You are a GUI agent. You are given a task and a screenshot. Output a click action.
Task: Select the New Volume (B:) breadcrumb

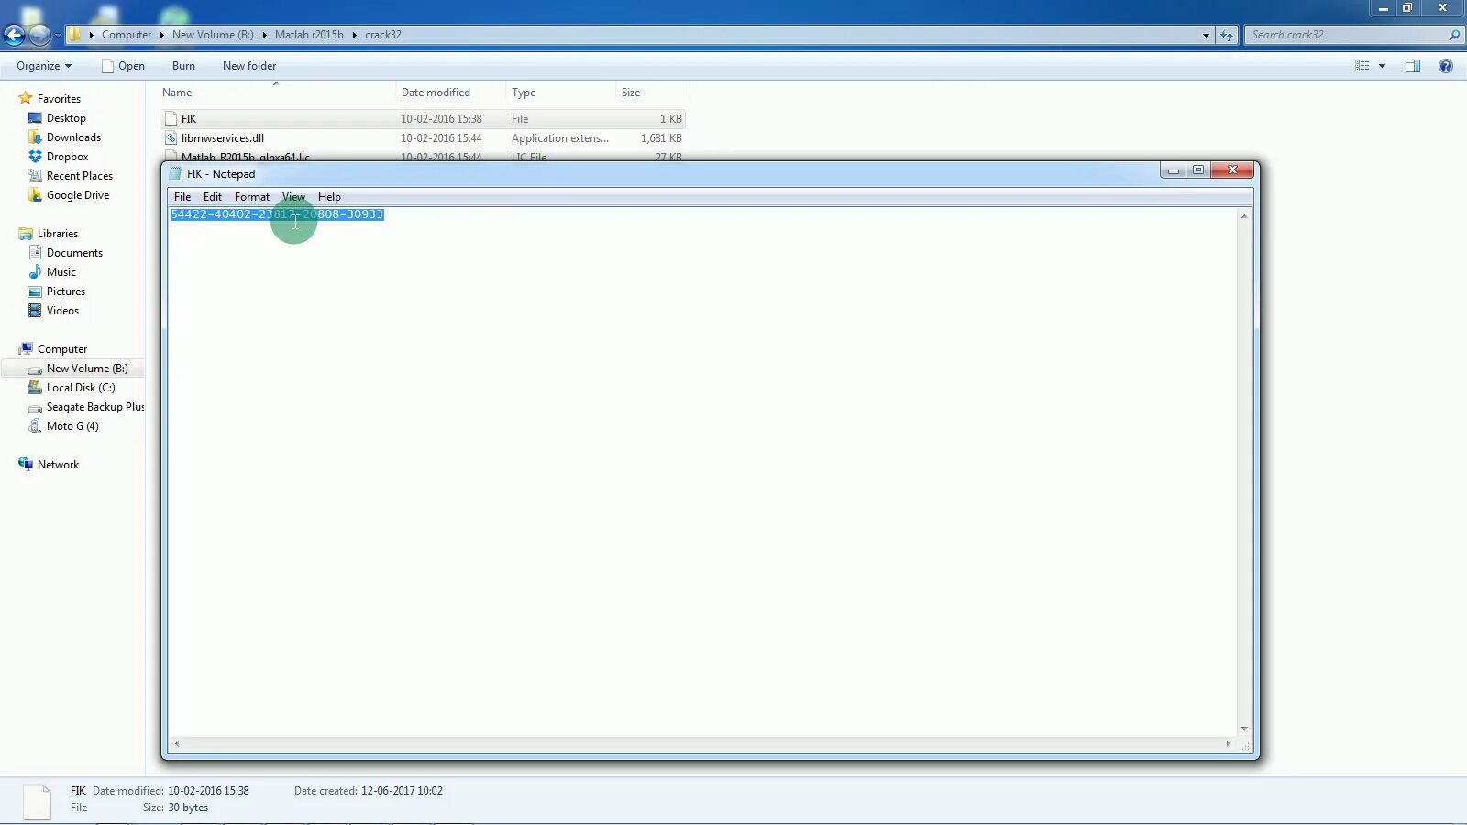pyautogui.click(x=213, y=35)
